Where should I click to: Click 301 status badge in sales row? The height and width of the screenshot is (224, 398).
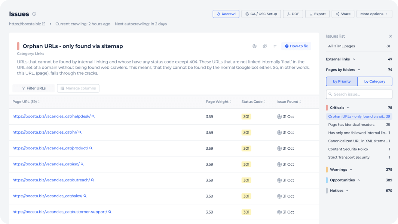pyautogui.click(x=246, y=196)
